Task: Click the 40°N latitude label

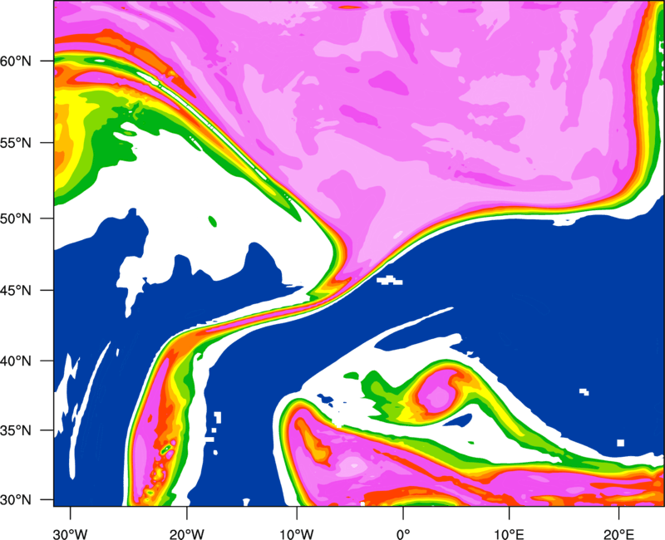Action: click(x=16, y=361)
